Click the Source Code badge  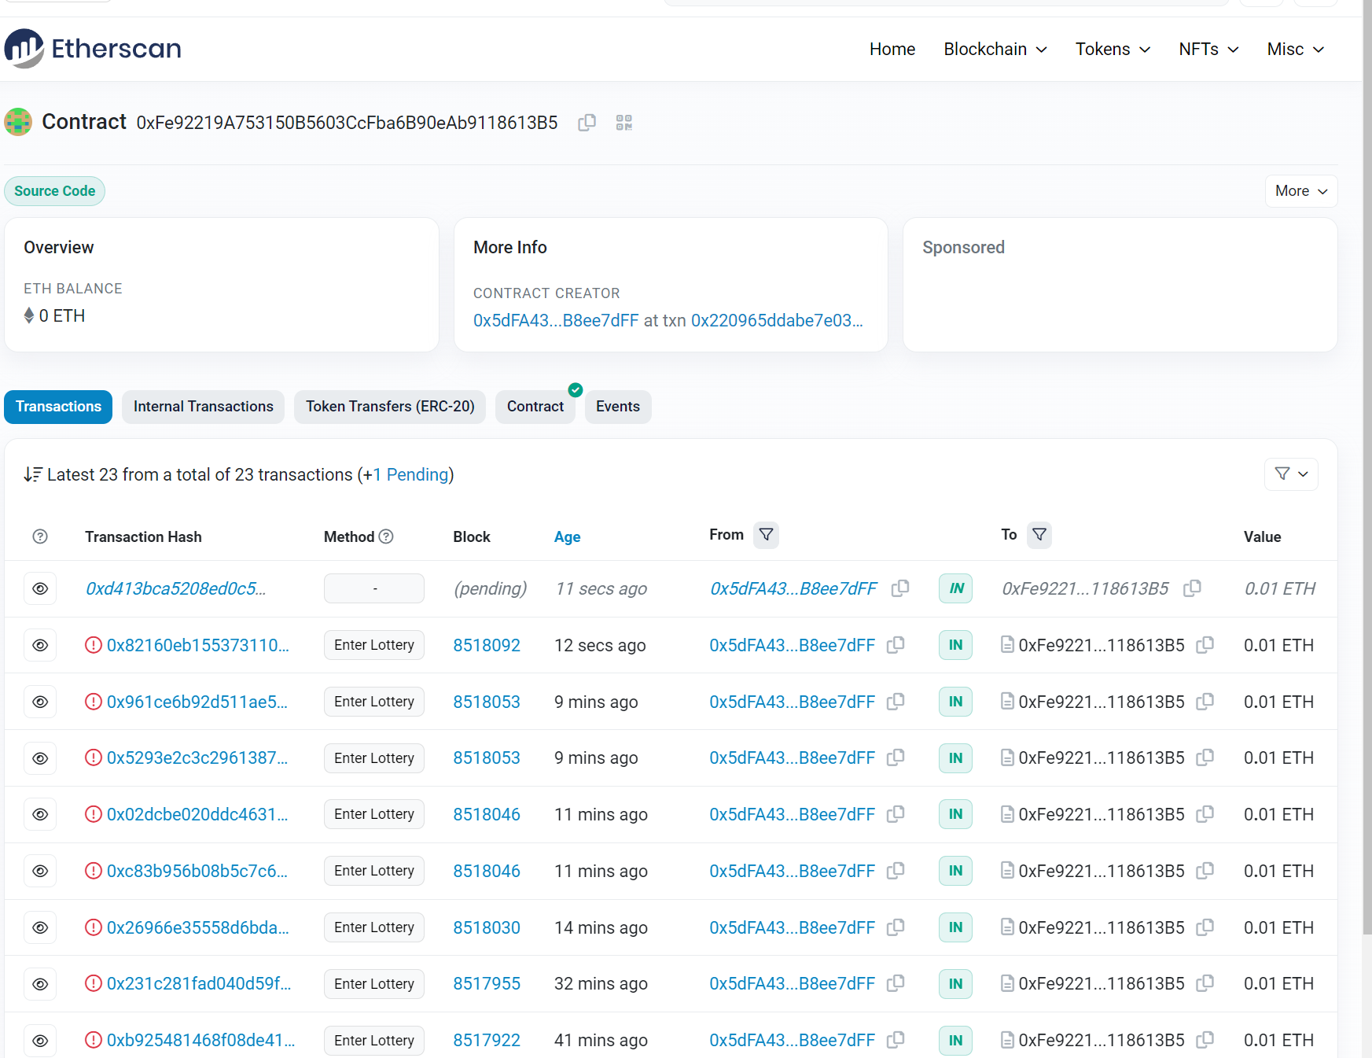pyautogui.click(x=54, y=191)
